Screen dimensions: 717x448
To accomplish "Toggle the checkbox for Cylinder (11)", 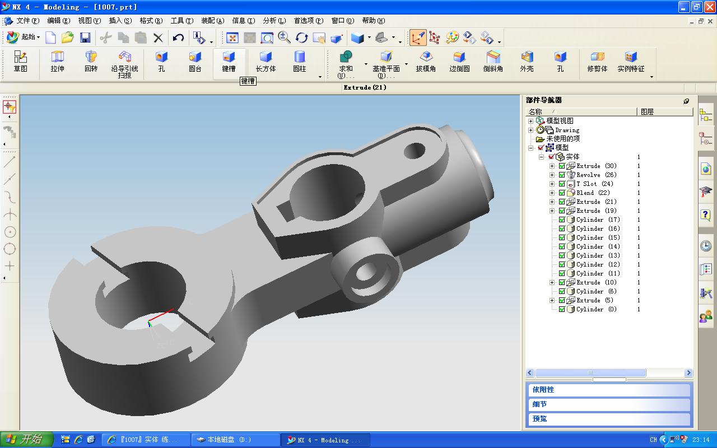I will coord(562,273).
